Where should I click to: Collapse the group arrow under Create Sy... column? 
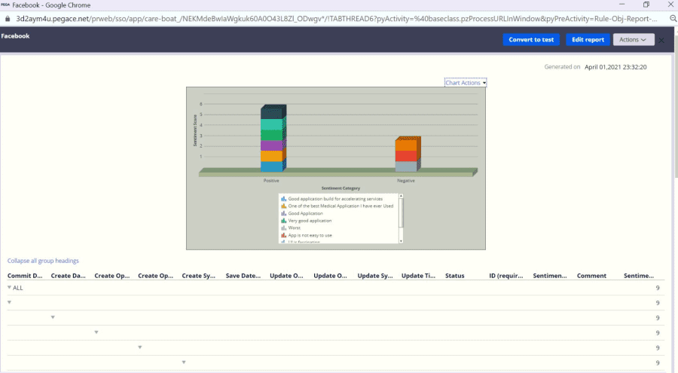coord(184,362)
